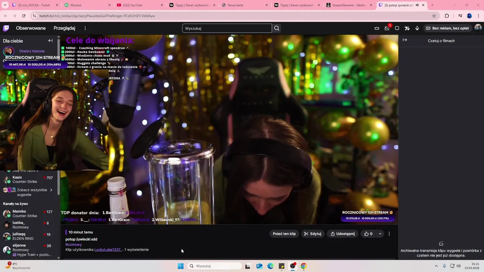Screen dimensions: 484x272
Task: Open Twitch home via logo icon
Action: point(6,28)
